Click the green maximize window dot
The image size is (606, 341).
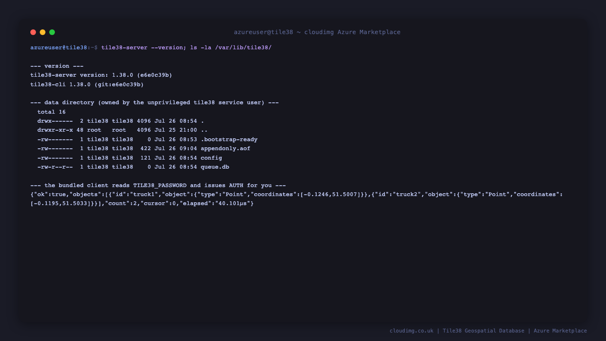(52, 32)
